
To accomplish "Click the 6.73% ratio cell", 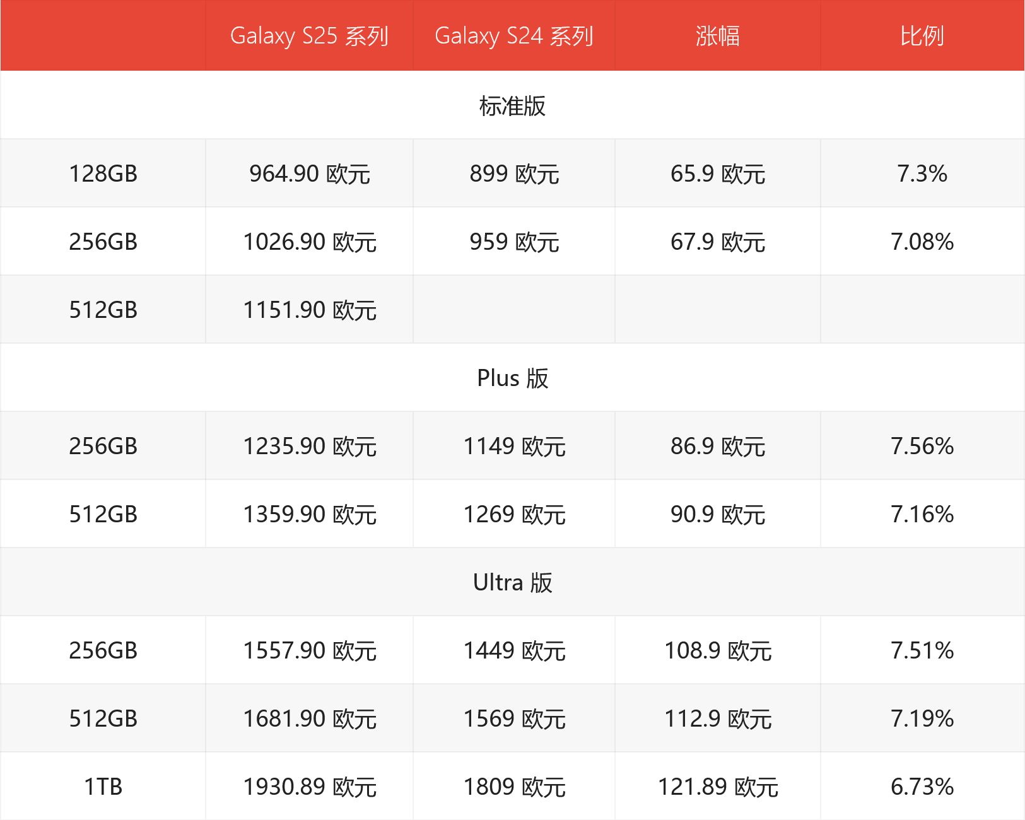I will point(922,787).
